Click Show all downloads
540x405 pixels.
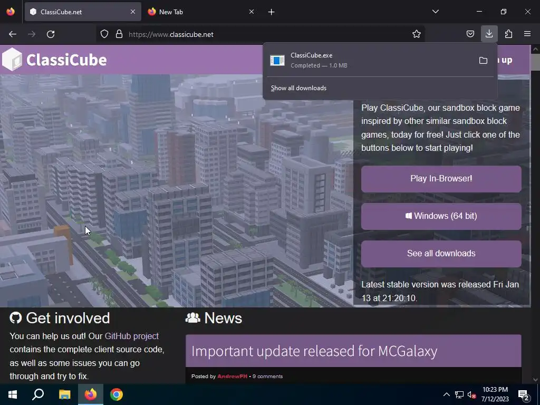click(298, 88)
